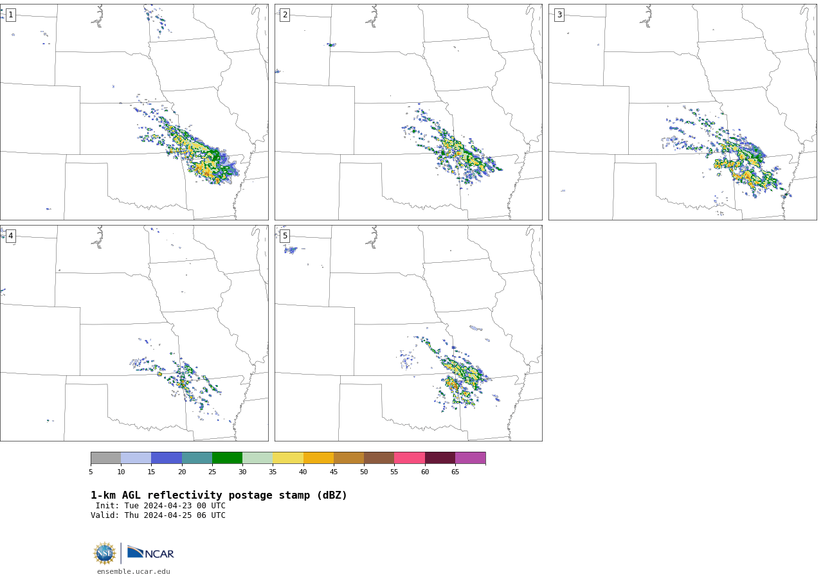
Task: Open ensemble member 1 reflectivity map
Action: point(134,112)
